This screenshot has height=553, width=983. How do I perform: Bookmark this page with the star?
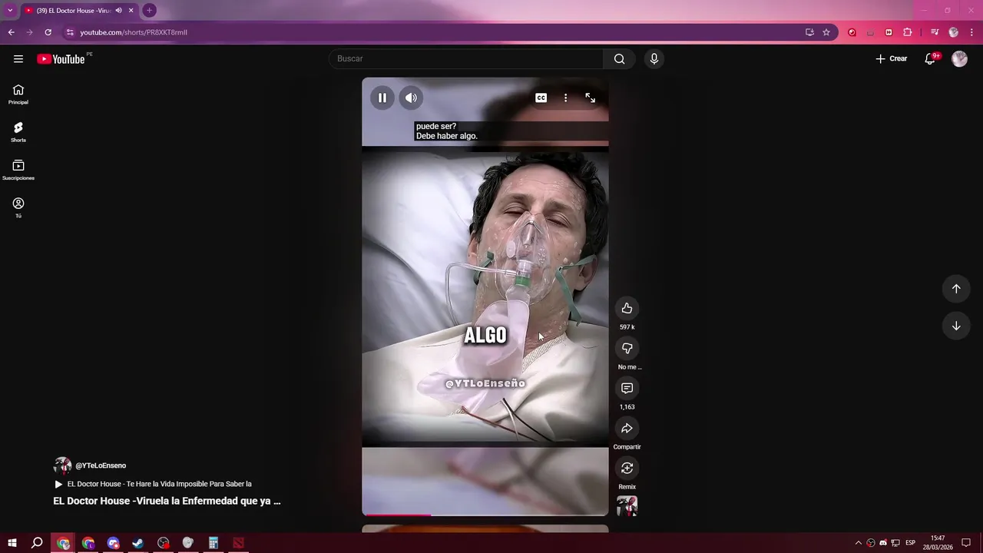[826, 32]
